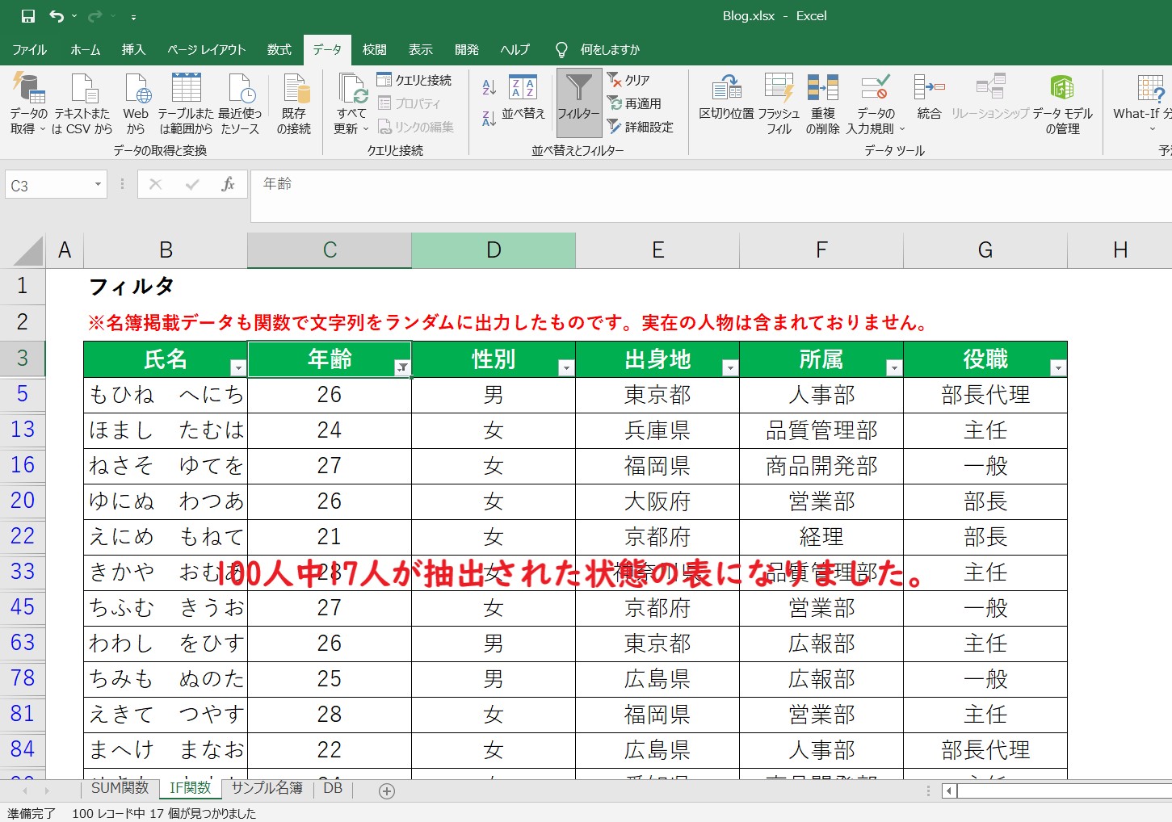Screen dimensions: 1172x822
Task: Click the Redo arrow icon
Action: coord(95,16)
